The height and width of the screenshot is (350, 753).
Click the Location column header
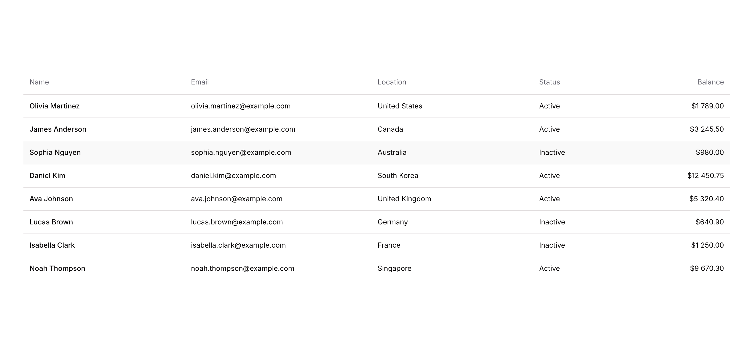tap(392, 82)
